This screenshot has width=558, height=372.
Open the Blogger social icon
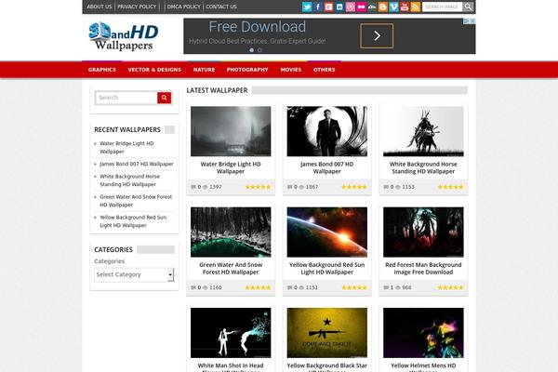point(383,7)
